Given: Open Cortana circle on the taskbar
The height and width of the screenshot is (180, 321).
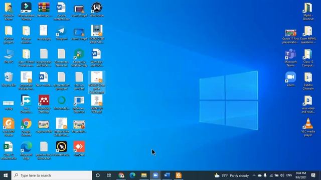Looking at the screenshot, I should tap(98, 175).
